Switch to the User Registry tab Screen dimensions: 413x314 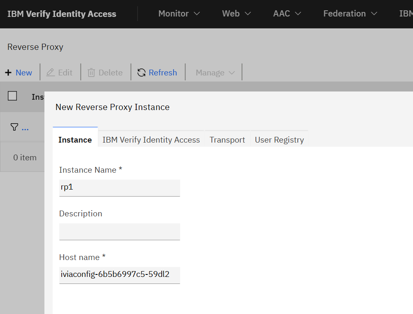[x=279, y=140]
